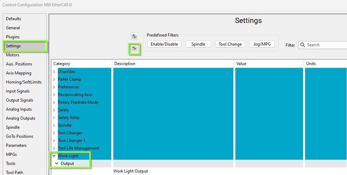Viewport: 347px width, 175px height.
Task: Open the Parameters page
Action: pyautogui.click(x=16, y=145)
